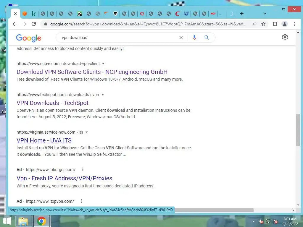The width and height of the screenshot is (303, 227).
Task: Expand options for virginia.service-now.com result
Action: (x=87, y=132)
